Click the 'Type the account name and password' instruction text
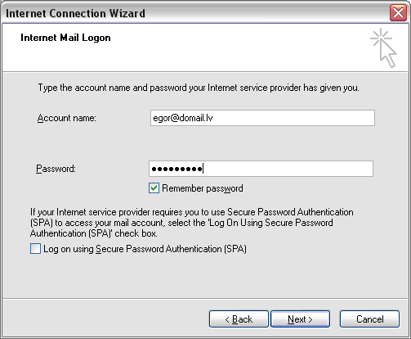Viewport: 411px width, 339px height. (x=199, y=88)
